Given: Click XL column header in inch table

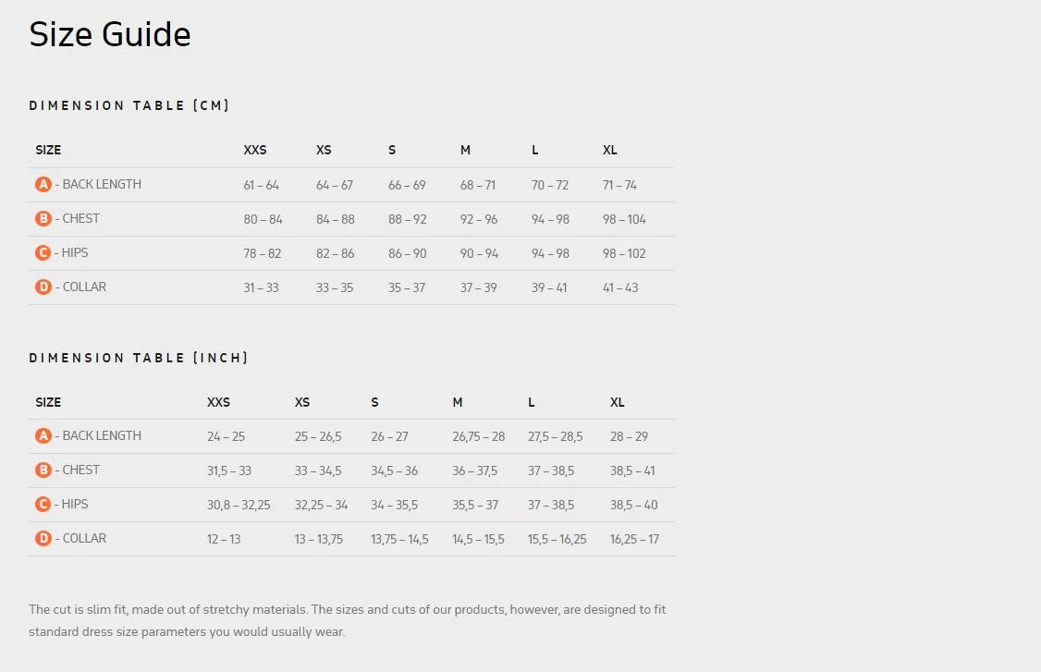Looking at the screenshot, I should [x=618, y=402].
